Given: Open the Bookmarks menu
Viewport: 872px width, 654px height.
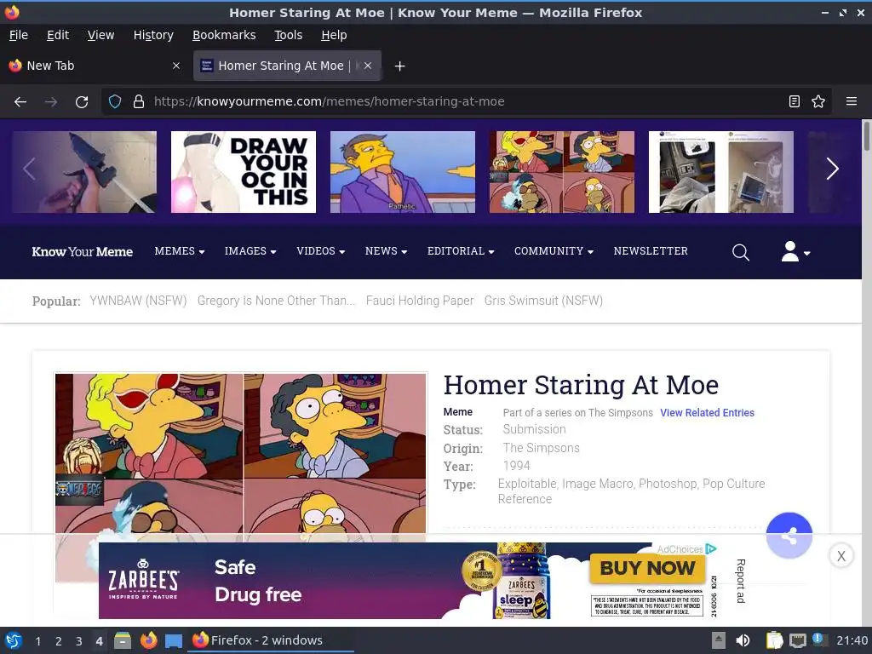Looking at the screenshot, I should [224, 35].
